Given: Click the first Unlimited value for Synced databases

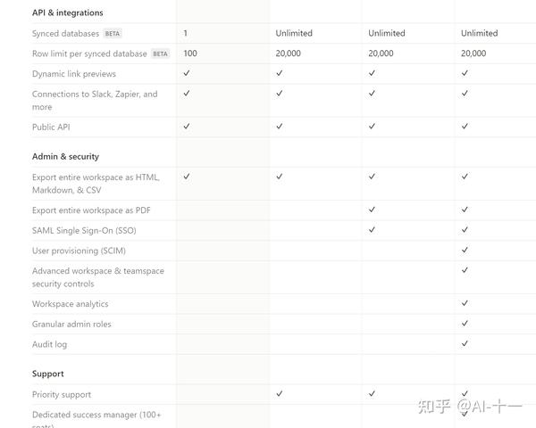Looking at the screenshot, I should pos(294,33).
